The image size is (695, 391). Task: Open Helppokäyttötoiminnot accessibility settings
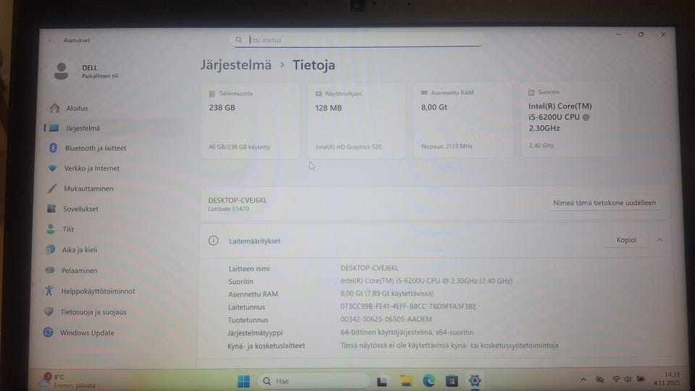98,291
